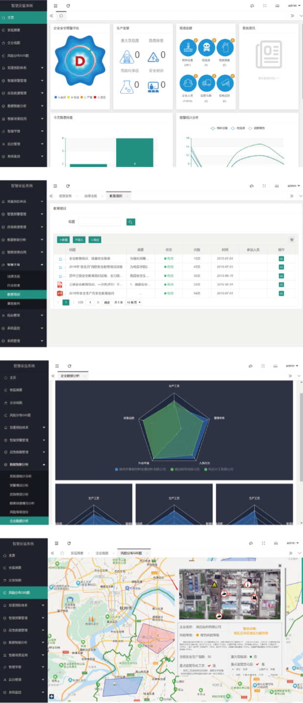Collapse the expanded 智慧学堂 sidebar section

[23, 265]
